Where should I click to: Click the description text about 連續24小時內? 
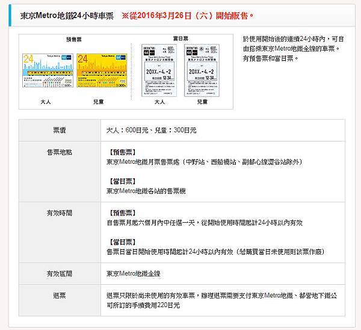[294, 49]
